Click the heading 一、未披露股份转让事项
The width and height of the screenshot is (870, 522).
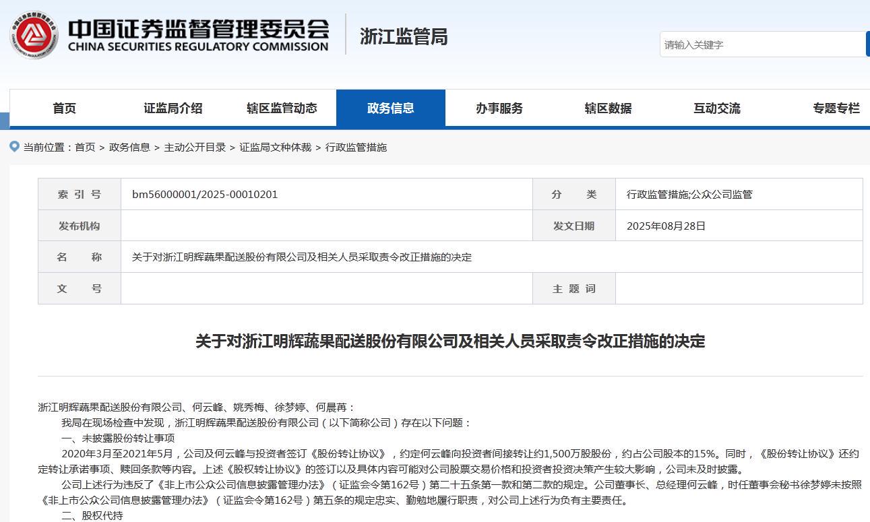(118, 438)
